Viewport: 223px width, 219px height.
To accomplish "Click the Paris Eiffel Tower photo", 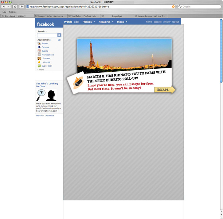I will (125, 55).
